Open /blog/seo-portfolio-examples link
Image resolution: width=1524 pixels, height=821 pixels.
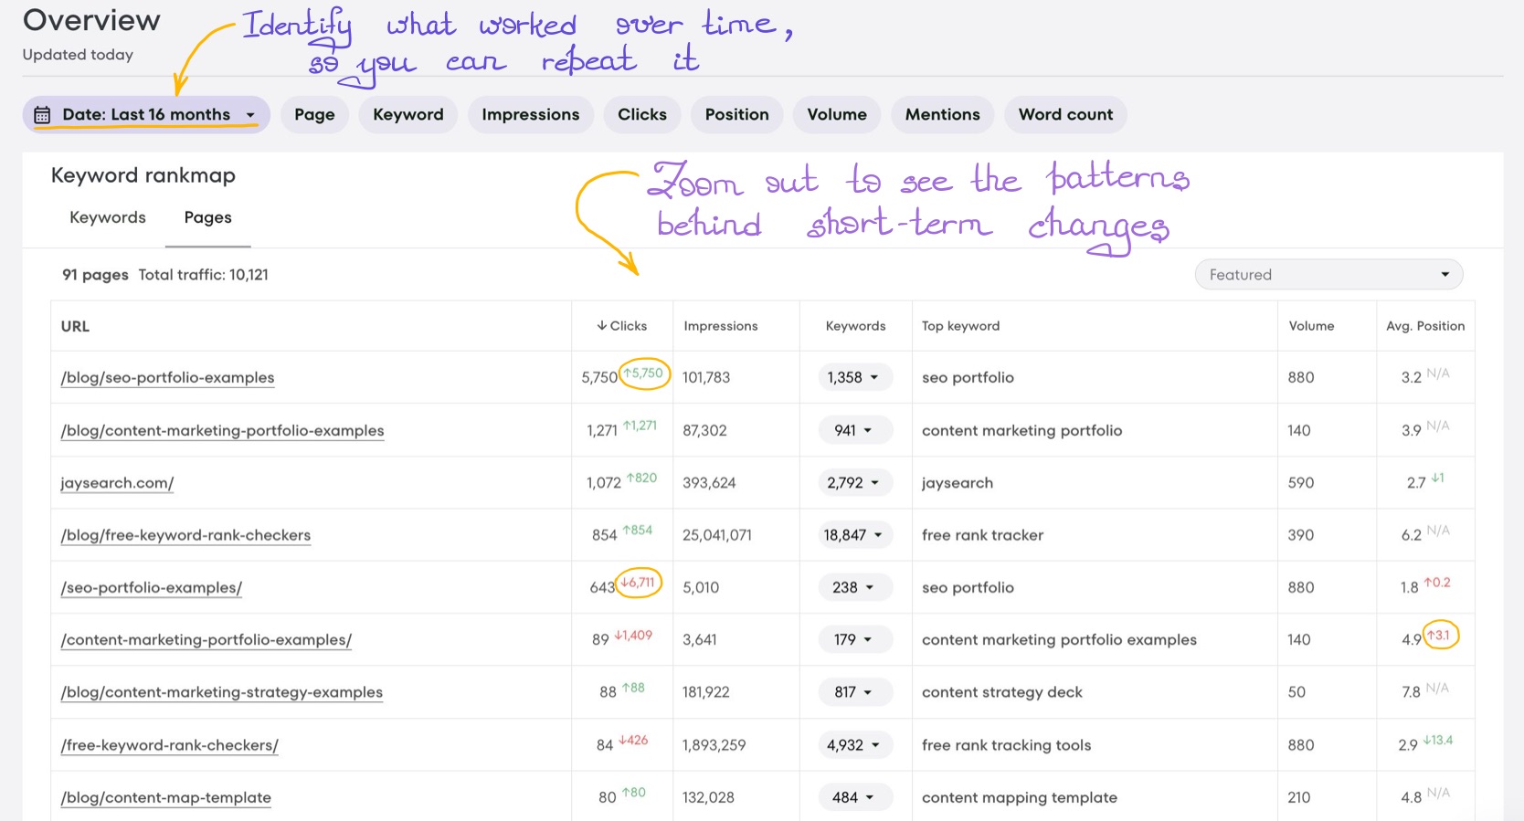(167, 377)
